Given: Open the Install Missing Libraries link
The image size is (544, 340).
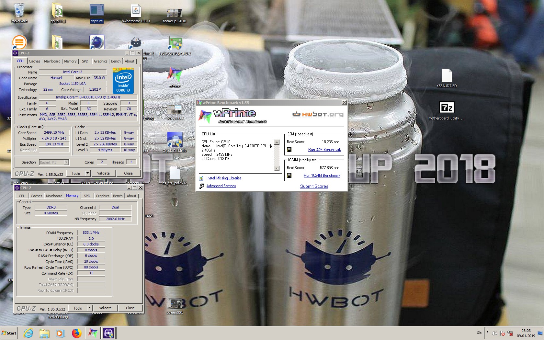Looking at the screenshot, I should pos(224,178).
